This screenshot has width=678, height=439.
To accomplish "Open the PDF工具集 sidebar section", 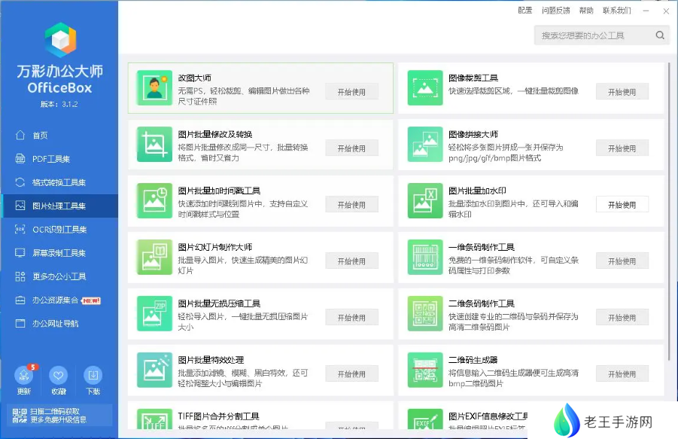I will [x=51, y=159].
